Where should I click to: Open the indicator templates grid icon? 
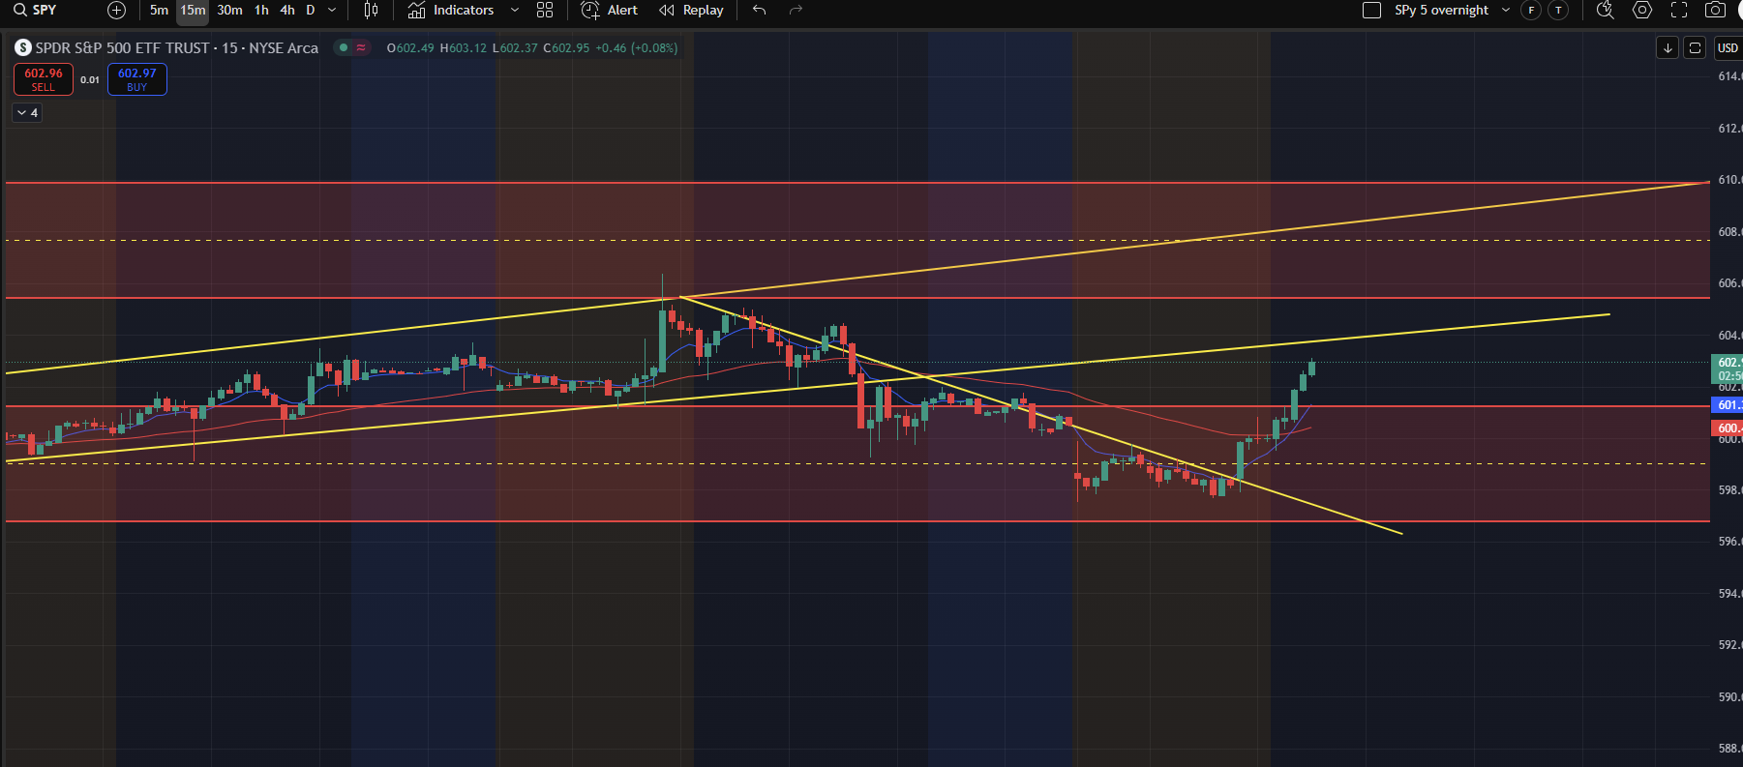545,10
